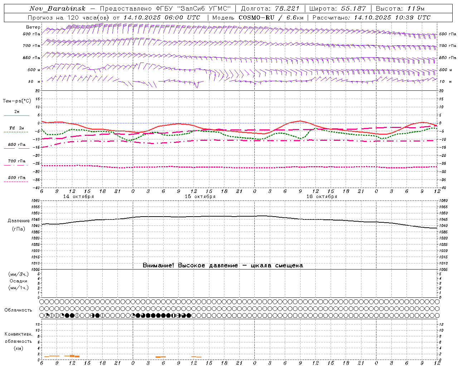The height and width of the screenshot is (366, 458).
Task: Click the Ветер wind panel label
Action: coord(33,27)
